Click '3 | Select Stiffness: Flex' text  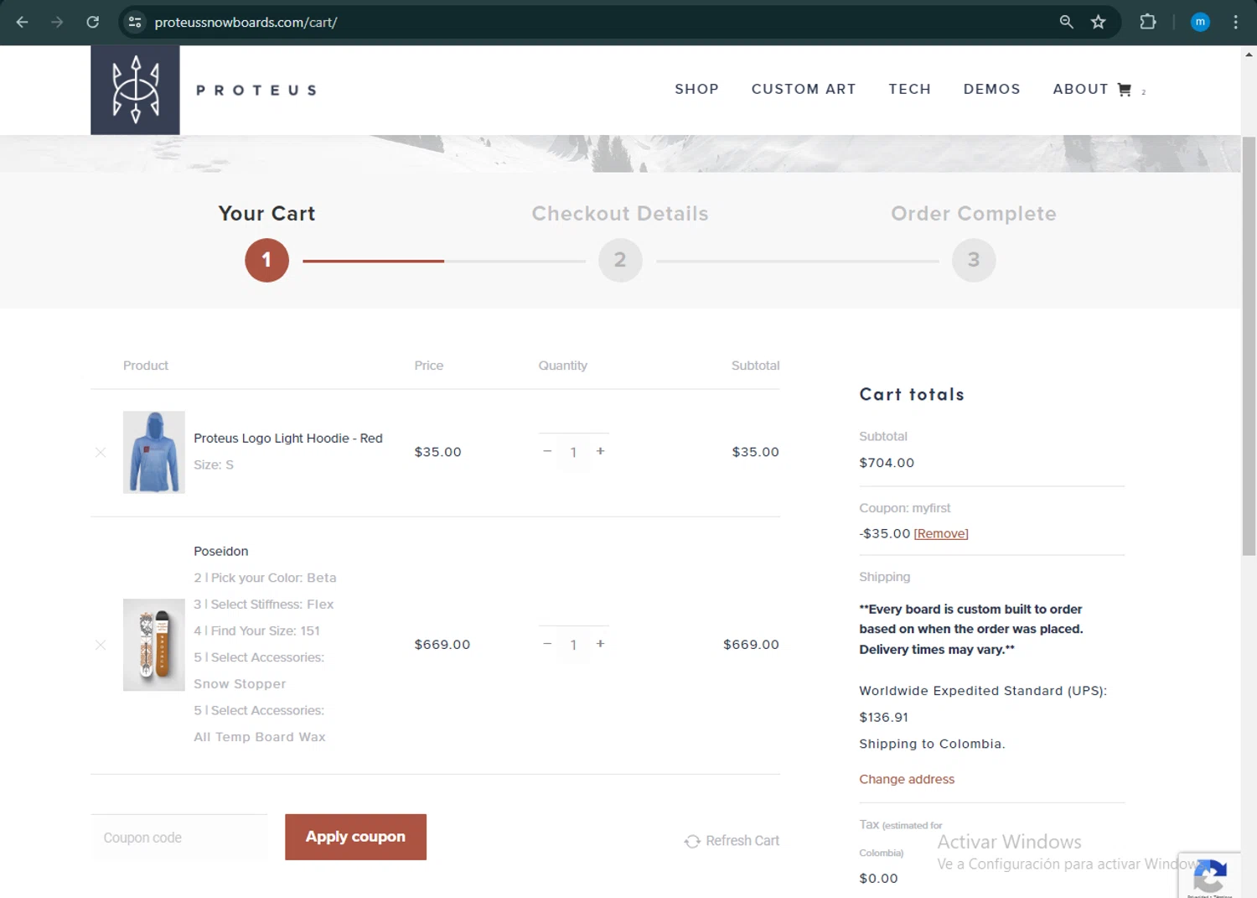(263, 605)
